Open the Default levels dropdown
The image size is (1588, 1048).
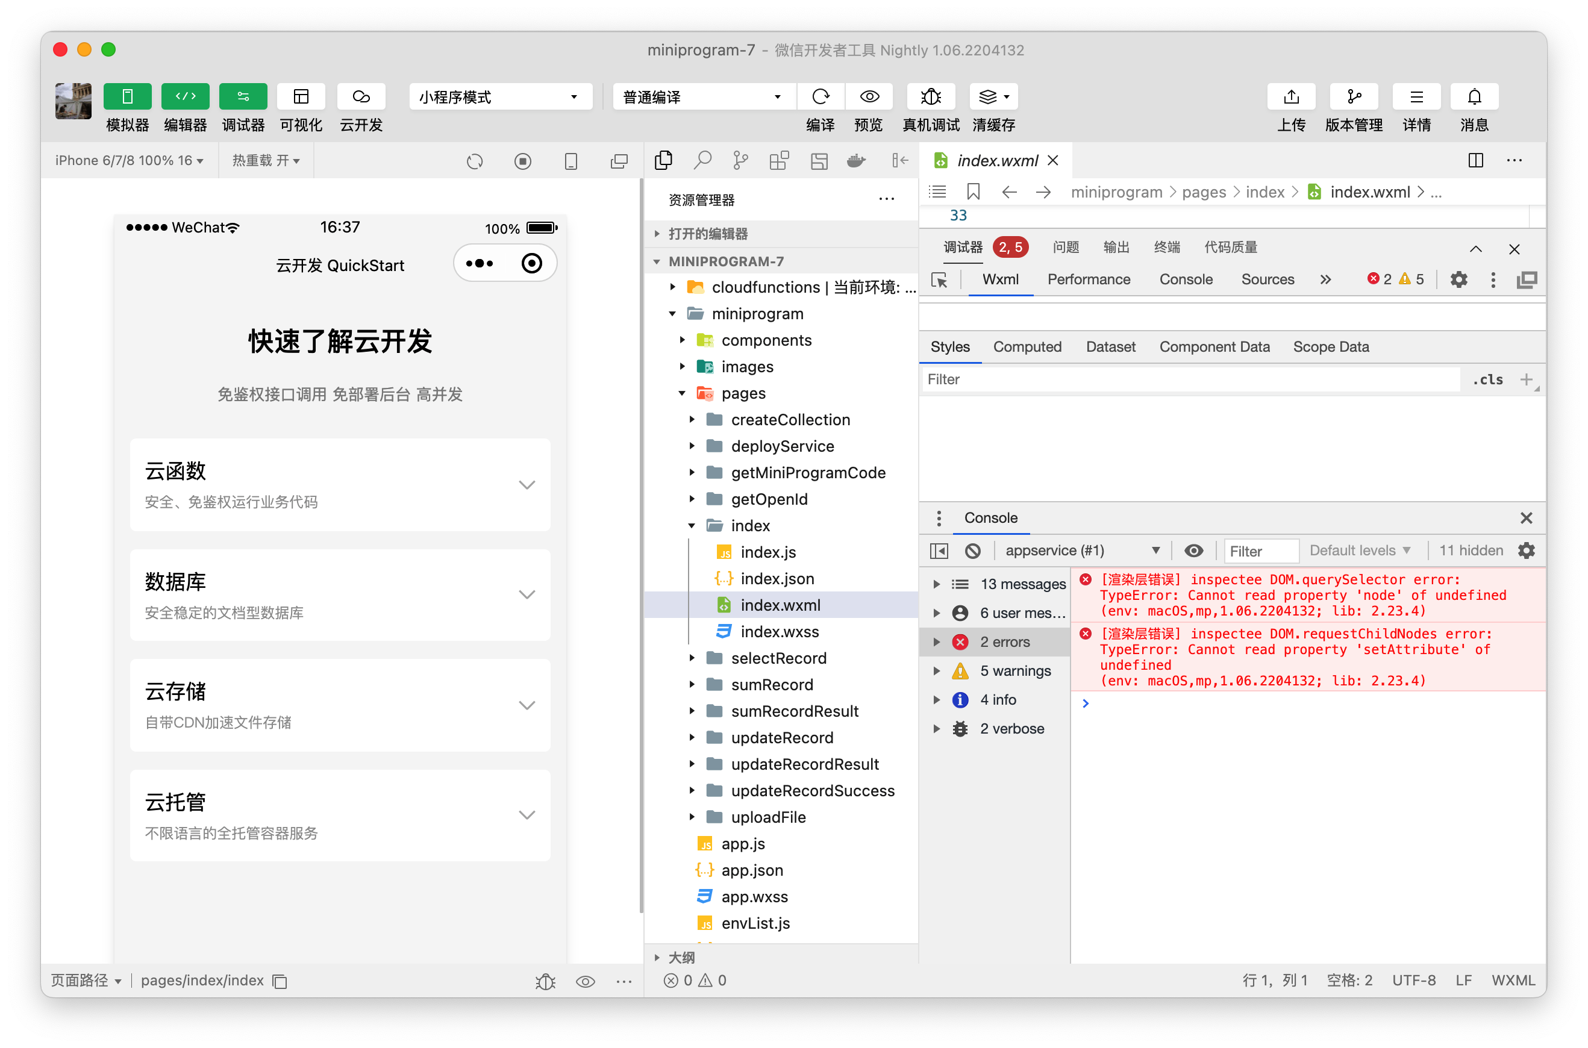tap(1360, 551)
